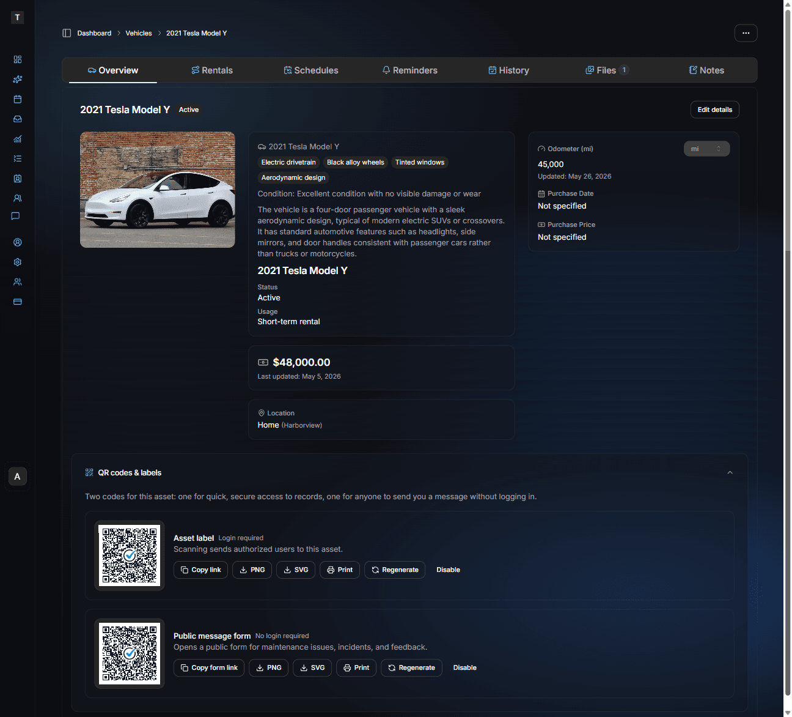Disable the Asset label code
Viewport: 792px width, 717px height.
pos(448,570)
